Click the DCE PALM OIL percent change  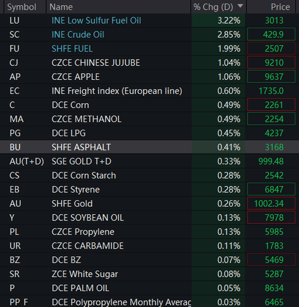click(229, 288)
